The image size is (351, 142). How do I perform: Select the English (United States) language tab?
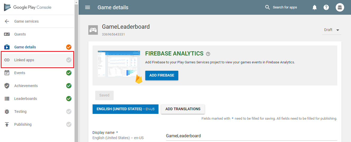click(125, 109)
